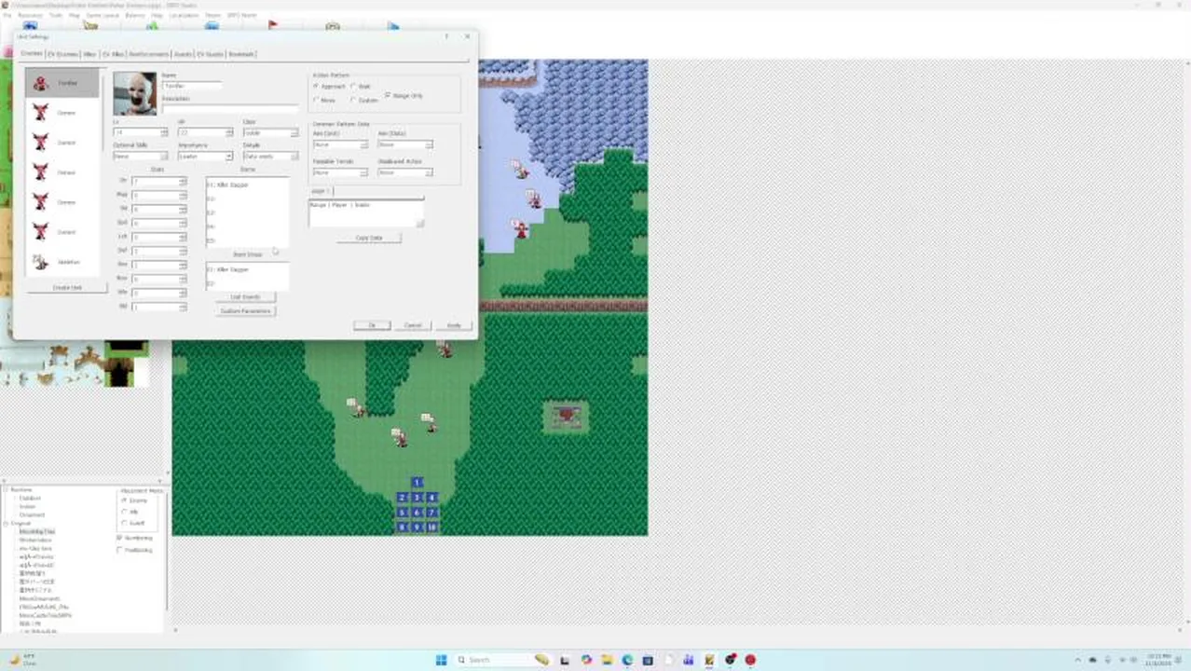Open the Tools menu in the menu bar
The image size is (1191, 671).
[x=55, y=16]
